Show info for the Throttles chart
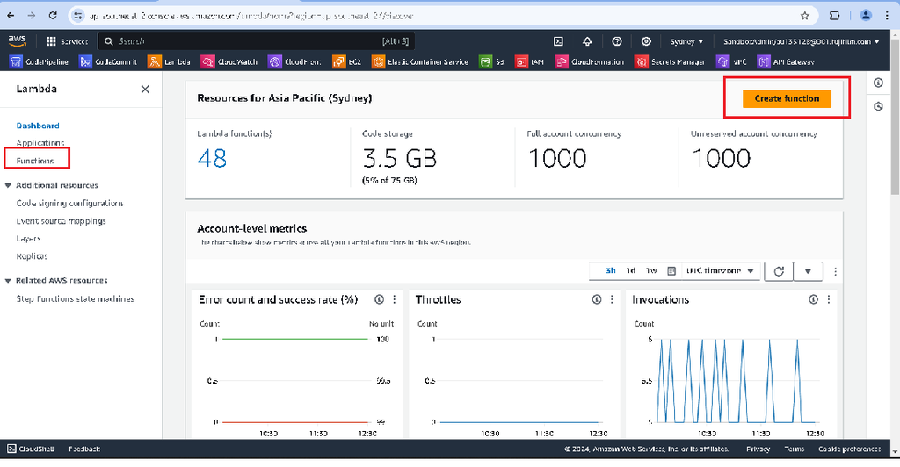This screenshot has width=900, height=467. pyautogui.click(x=596, y=299)
